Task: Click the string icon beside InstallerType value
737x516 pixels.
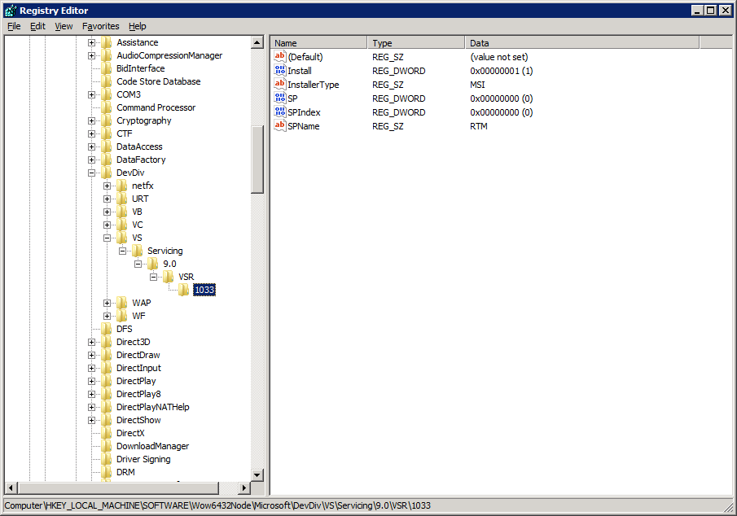Action: pyautogui.click(x=279, y=84)
